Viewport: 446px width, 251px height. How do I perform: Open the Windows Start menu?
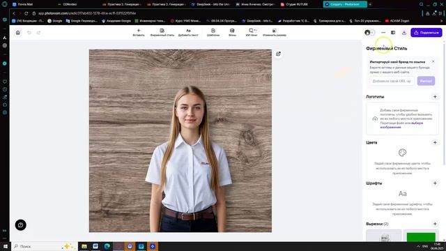5,246
